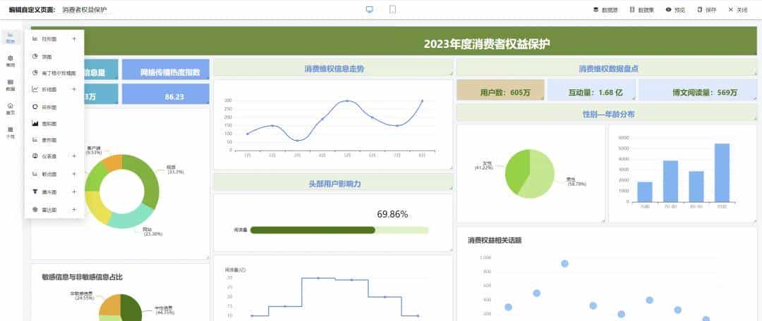The height and width of the screenshot is (321, 762).
Task: Select the 用户数：605万 card
Action: [500, 91]
